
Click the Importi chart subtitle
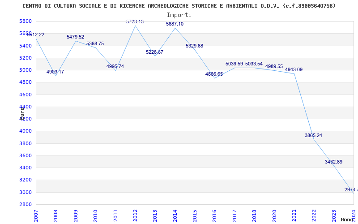[179, 15]
